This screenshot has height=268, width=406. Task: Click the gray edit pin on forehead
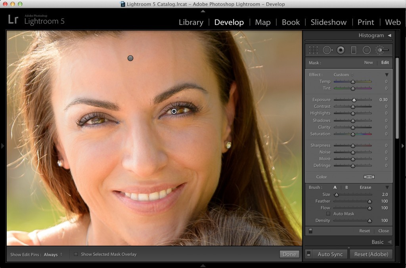pos(130,58)
